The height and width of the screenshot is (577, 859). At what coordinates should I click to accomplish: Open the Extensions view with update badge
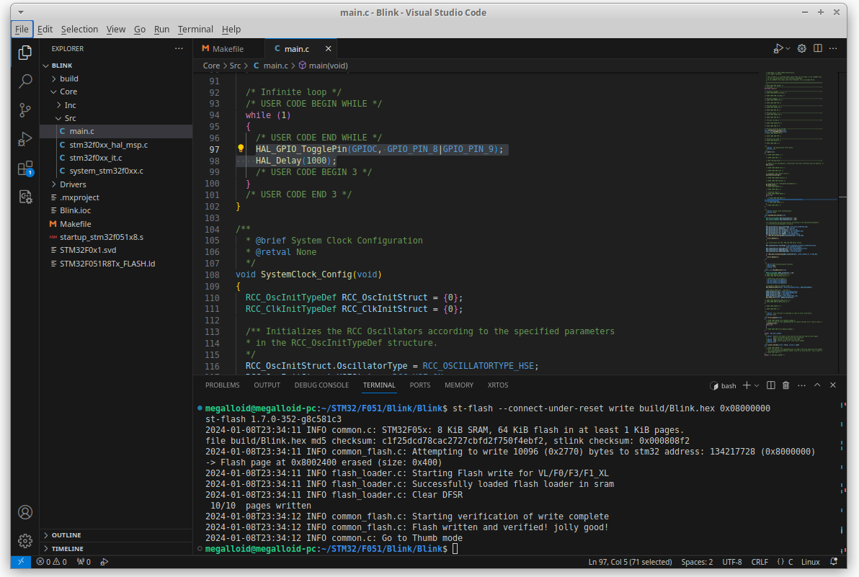[x=25, y=169]
